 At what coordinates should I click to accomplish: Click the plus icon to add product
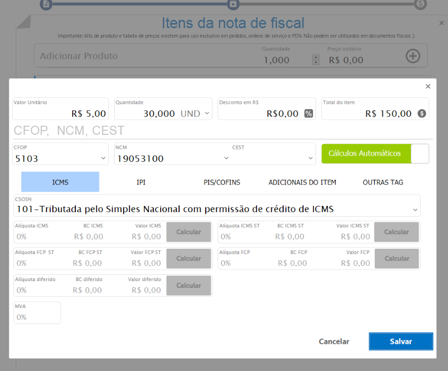point(413,56)
